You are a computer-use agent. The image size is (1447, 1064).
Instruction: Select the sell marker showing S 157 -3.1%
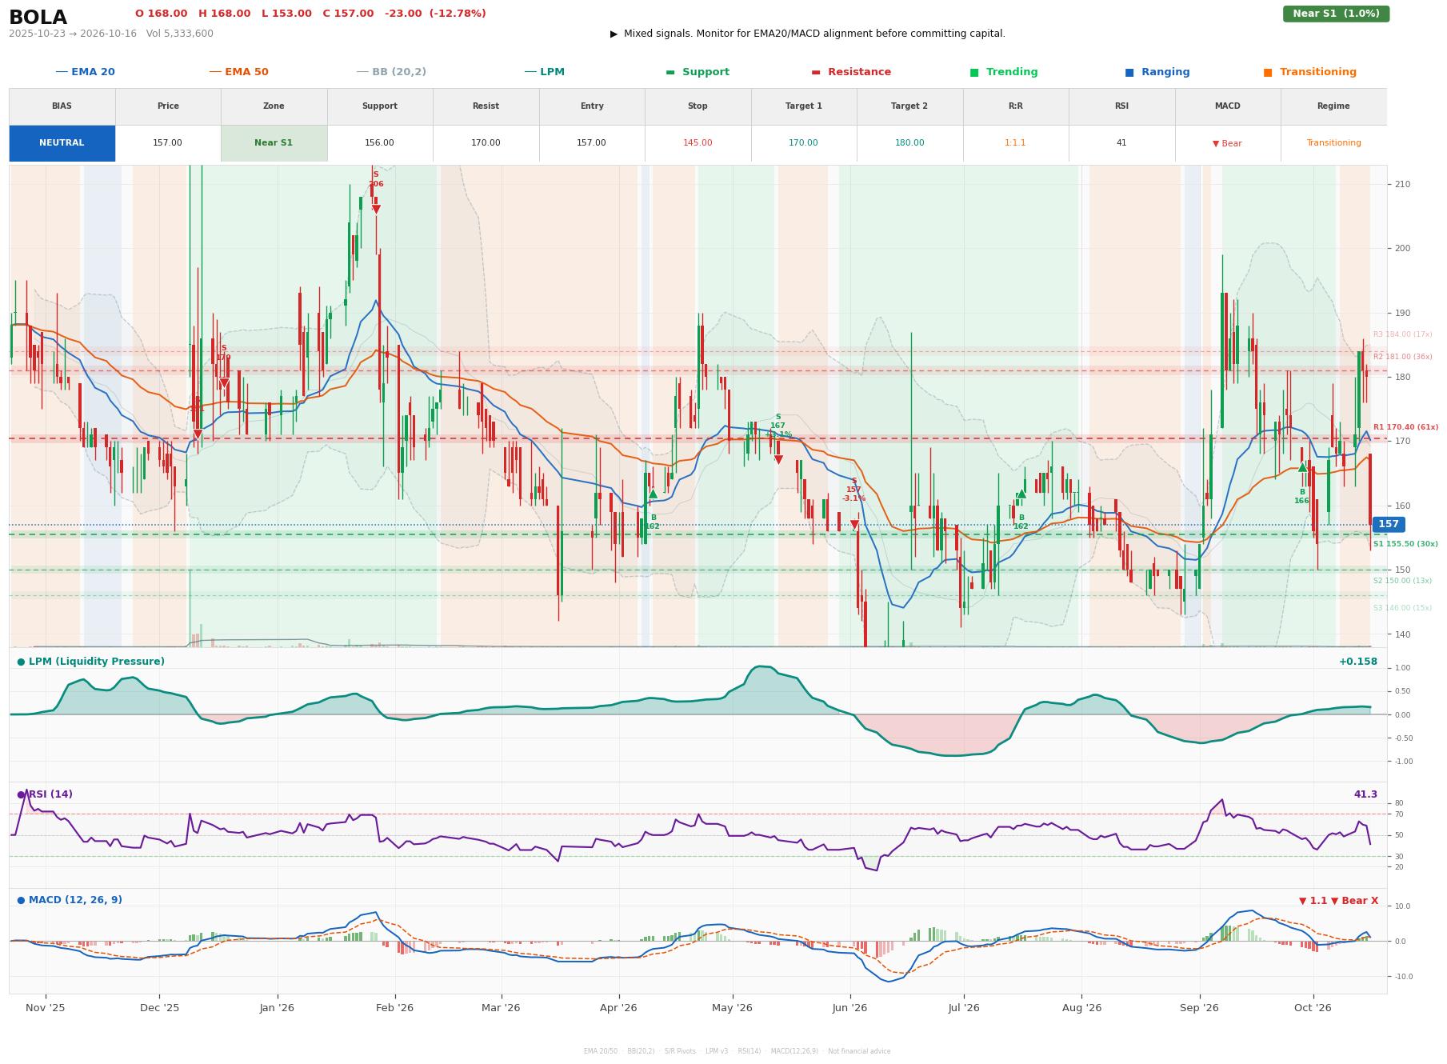(854, 525)
